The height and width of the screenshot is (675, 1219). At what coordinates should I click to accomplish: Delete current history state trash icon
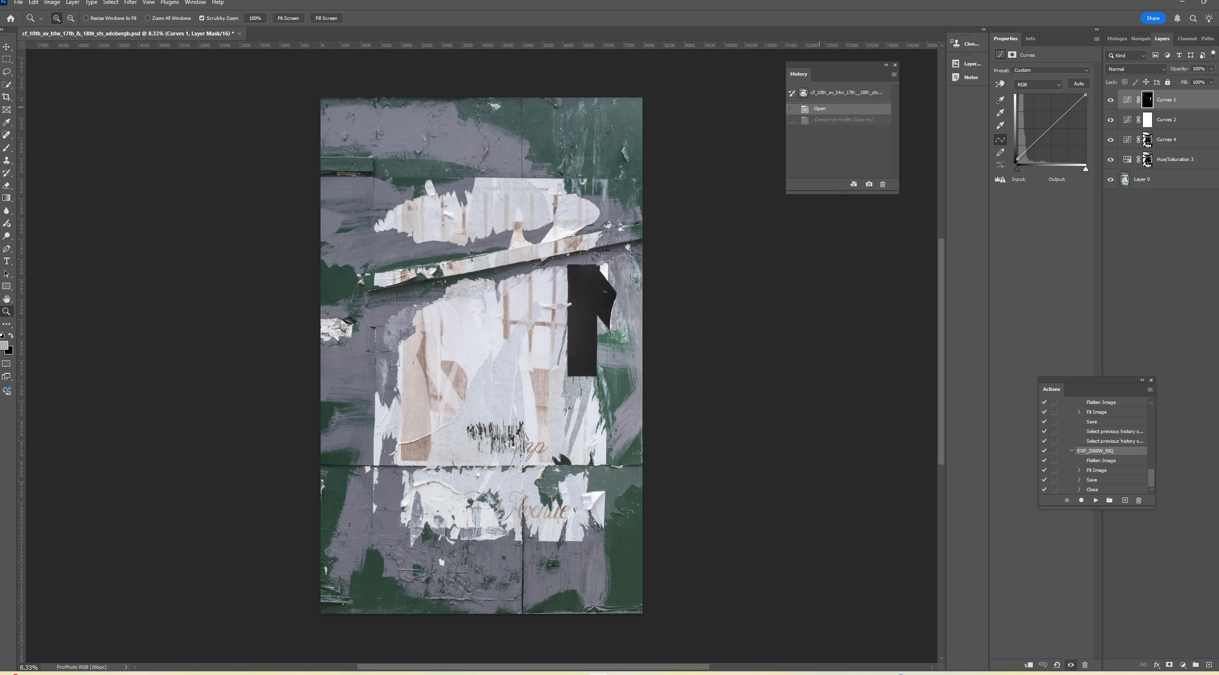pyautogui.click(x=882, y=184)
